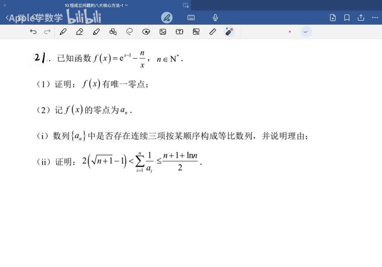Expand the document title dropdown
The height and width of the screenshot is (267, 382).
(x=126, y=5)
